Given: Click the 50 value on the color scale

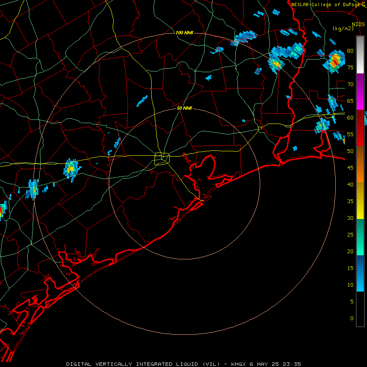Looking at the screenshot, I should click(350, 151).
